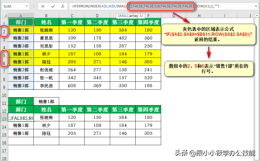Select column G header
Viewport: 260px width, 161px height.
(174, 16)
